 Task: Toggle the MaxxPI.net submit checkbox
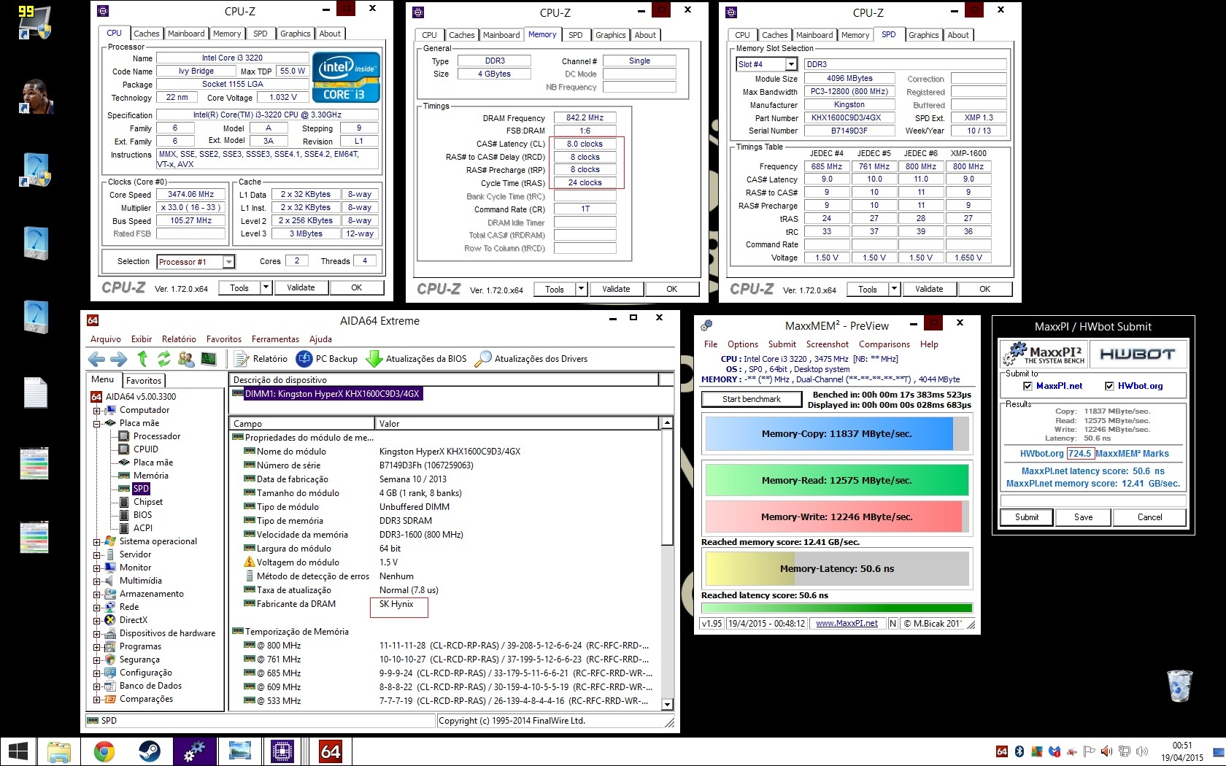[x=1028, y=386]
